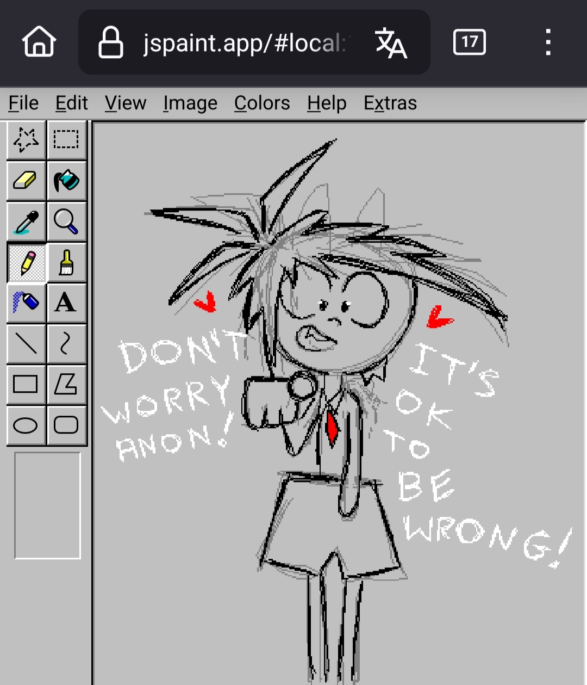Choose the Rounded Rectangle tool
Screen dimensions: 587x685
point(66,425)
